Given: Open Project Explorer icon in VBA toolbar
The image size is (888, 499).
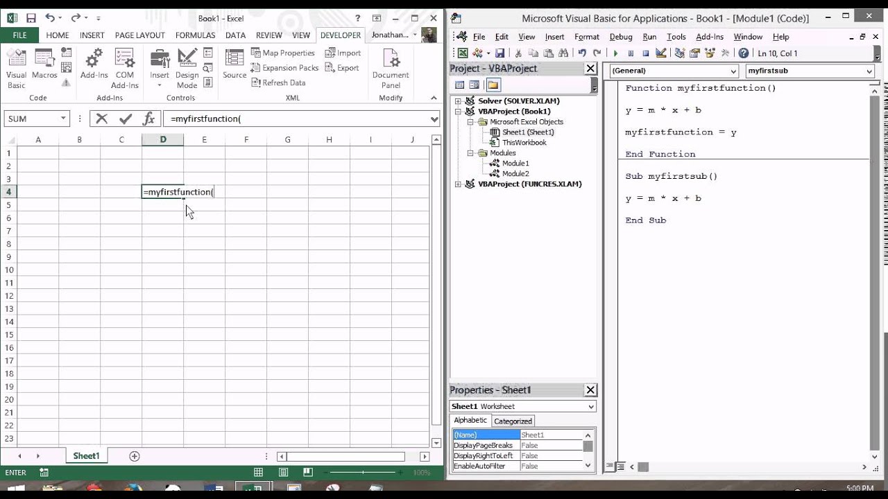Looking at the screenshot, I should (680, 53).
